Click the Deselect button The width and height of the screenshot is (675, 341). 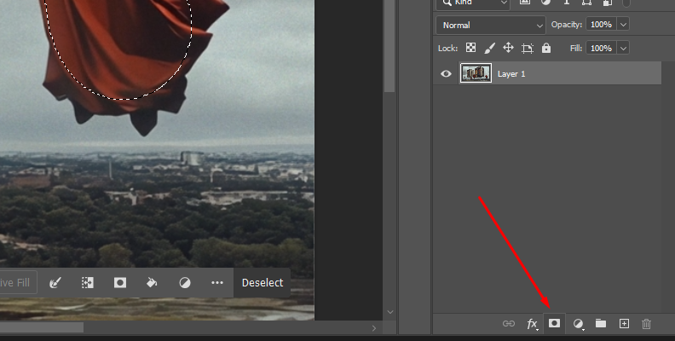pos(262,282)
